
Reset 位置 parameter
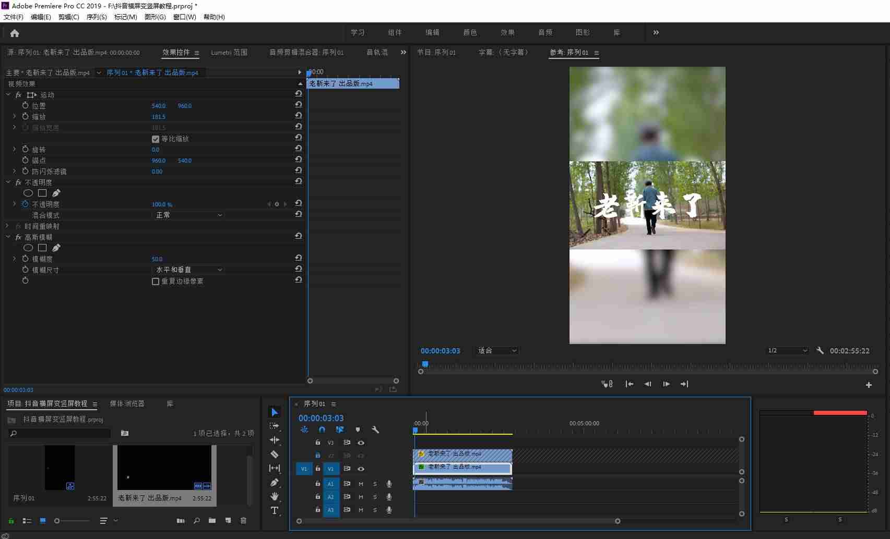pos(298,105)
